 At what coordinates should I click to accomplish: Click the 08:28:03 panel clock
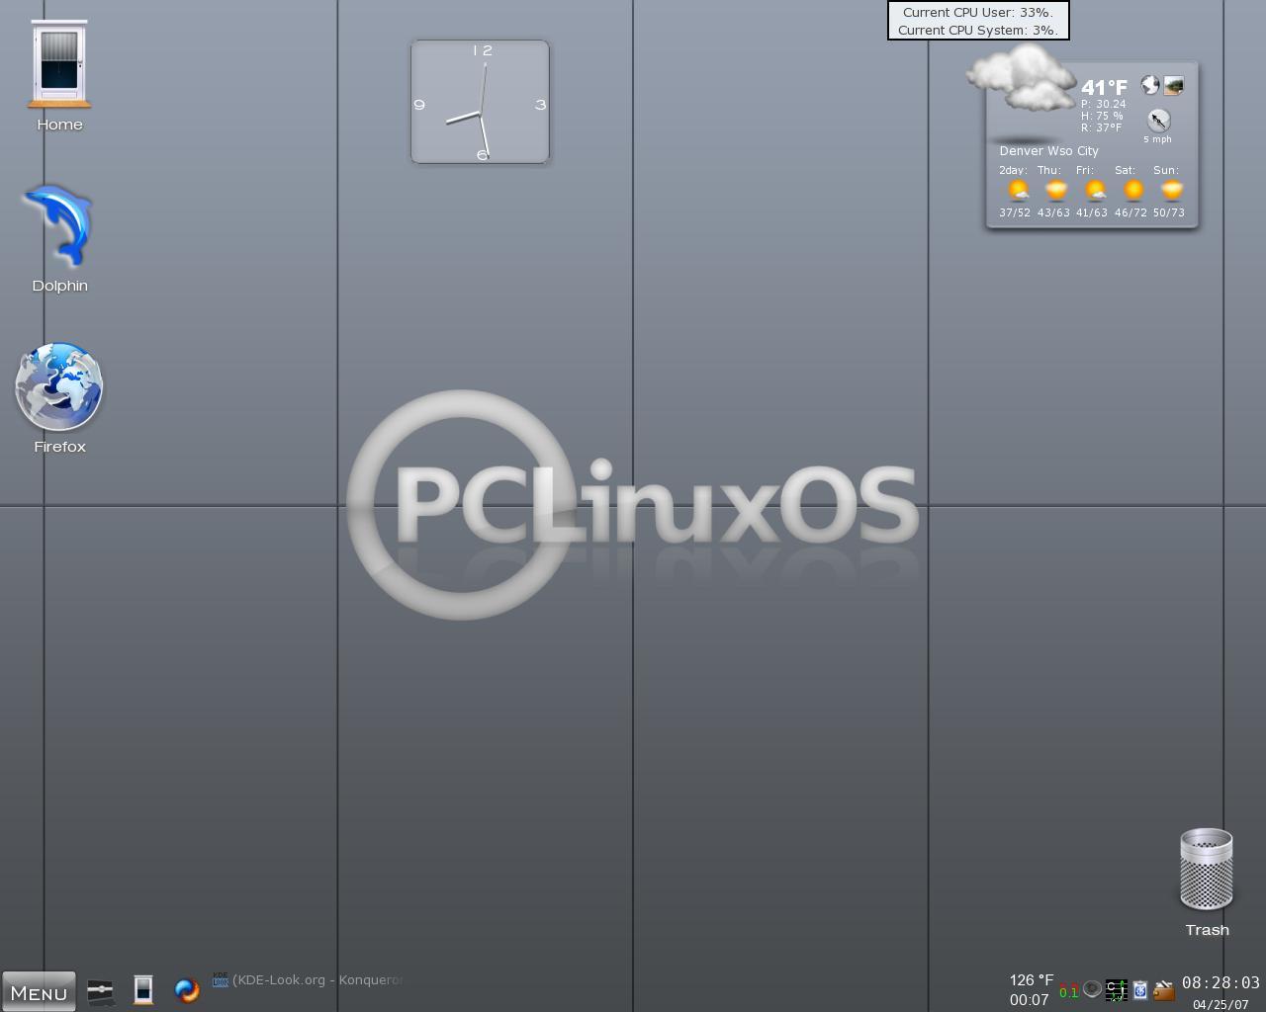click(x=1221, y=982)
